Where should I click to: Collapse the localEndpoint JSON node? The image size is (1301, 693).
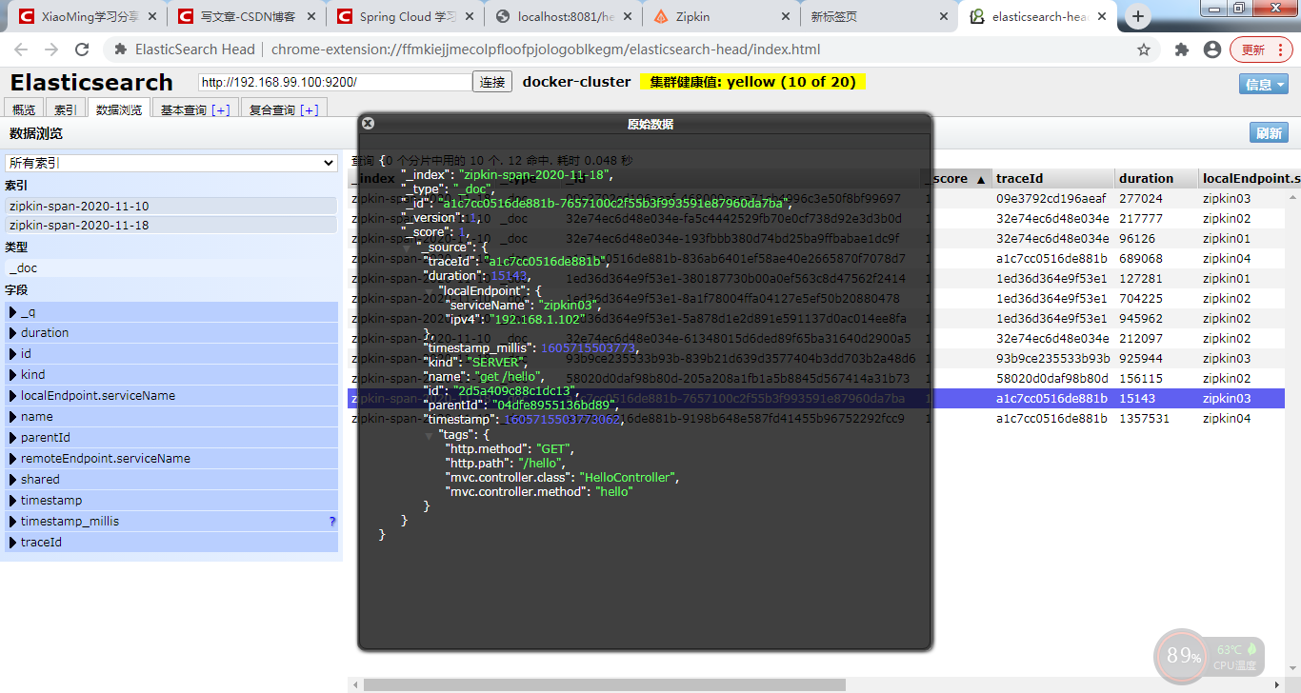click(x=429, y=290)
